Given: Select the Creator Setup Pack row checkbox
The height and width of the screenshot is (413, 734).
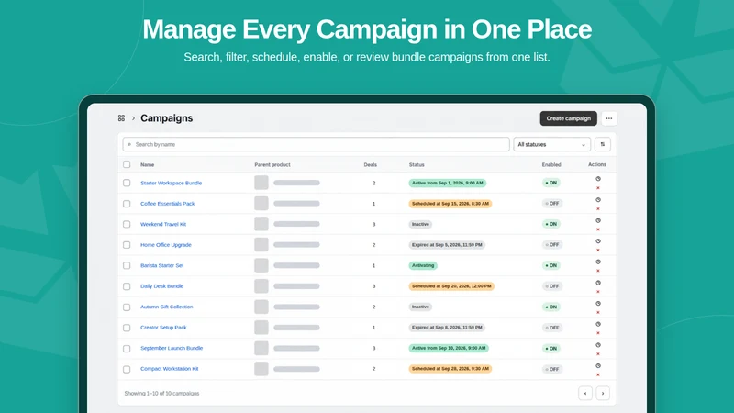Looking at the screenshot, I should pyautogui.click(x=127, y=328).
